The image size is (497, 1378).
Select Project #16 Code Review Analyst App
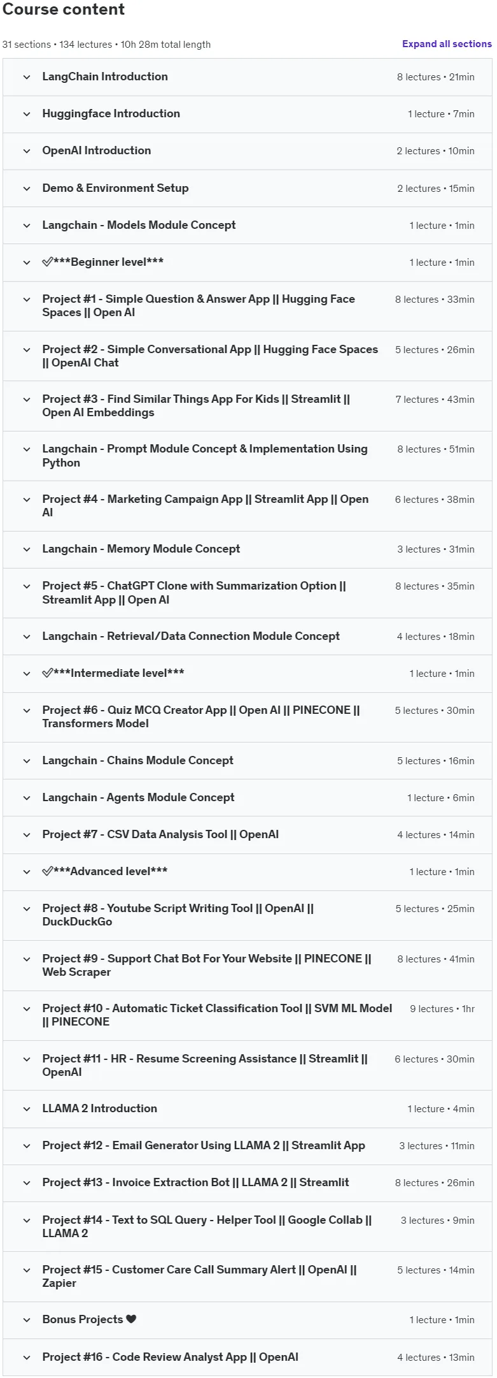pos(247,1358)
